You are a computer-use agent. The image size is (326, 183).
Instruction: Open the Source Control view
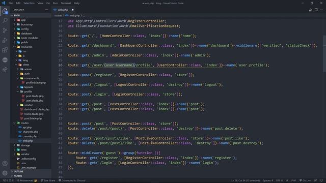(x=5, y=30)
